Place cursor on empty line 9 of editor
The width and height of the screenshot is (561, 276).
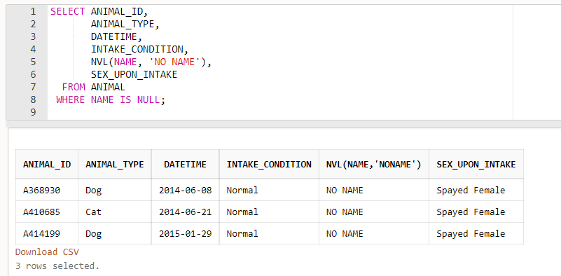(280, 112)
